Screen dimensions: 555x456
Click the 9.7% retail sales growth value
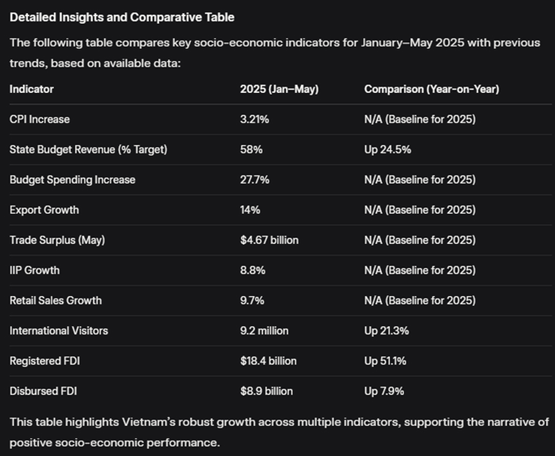[252, 301]
